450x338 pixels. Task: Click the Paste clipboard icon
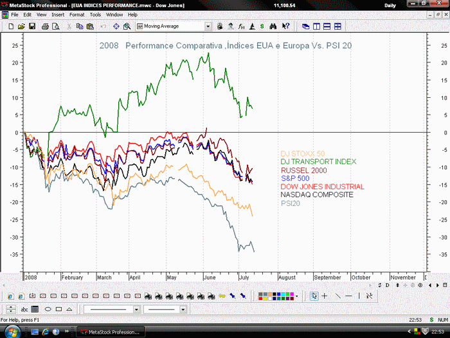click(90, 26)
